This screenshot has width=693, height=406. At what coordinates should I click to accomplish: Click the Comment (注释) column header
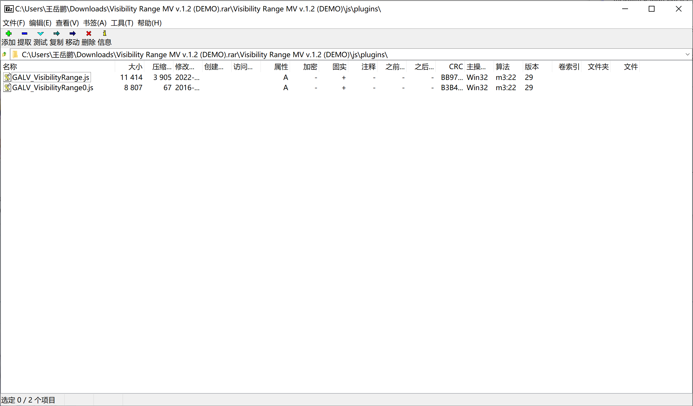363,67
